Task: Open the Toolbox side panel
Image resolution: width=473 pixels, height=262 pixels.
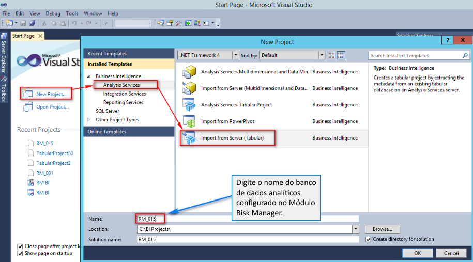Action: coord(4,89)
